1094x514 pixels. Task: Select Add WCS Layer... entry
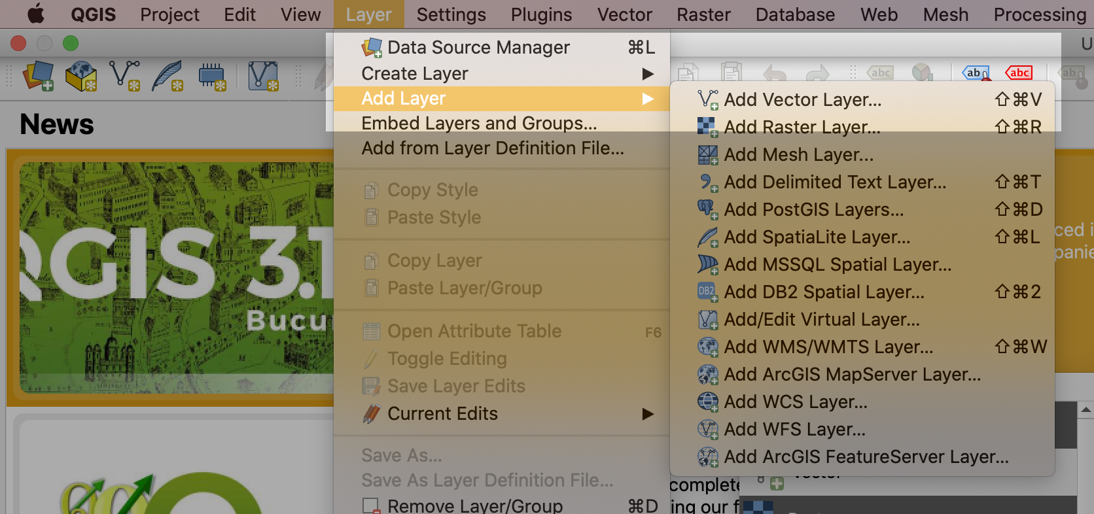[862, 402]
